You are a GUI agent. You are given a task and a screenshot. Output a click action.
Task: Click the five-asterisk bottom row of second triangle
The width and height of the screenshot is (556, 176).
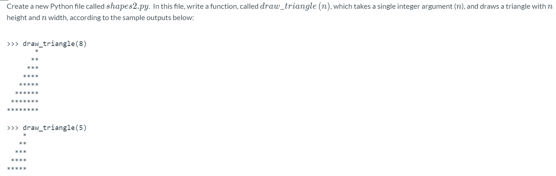click(17, 169)
